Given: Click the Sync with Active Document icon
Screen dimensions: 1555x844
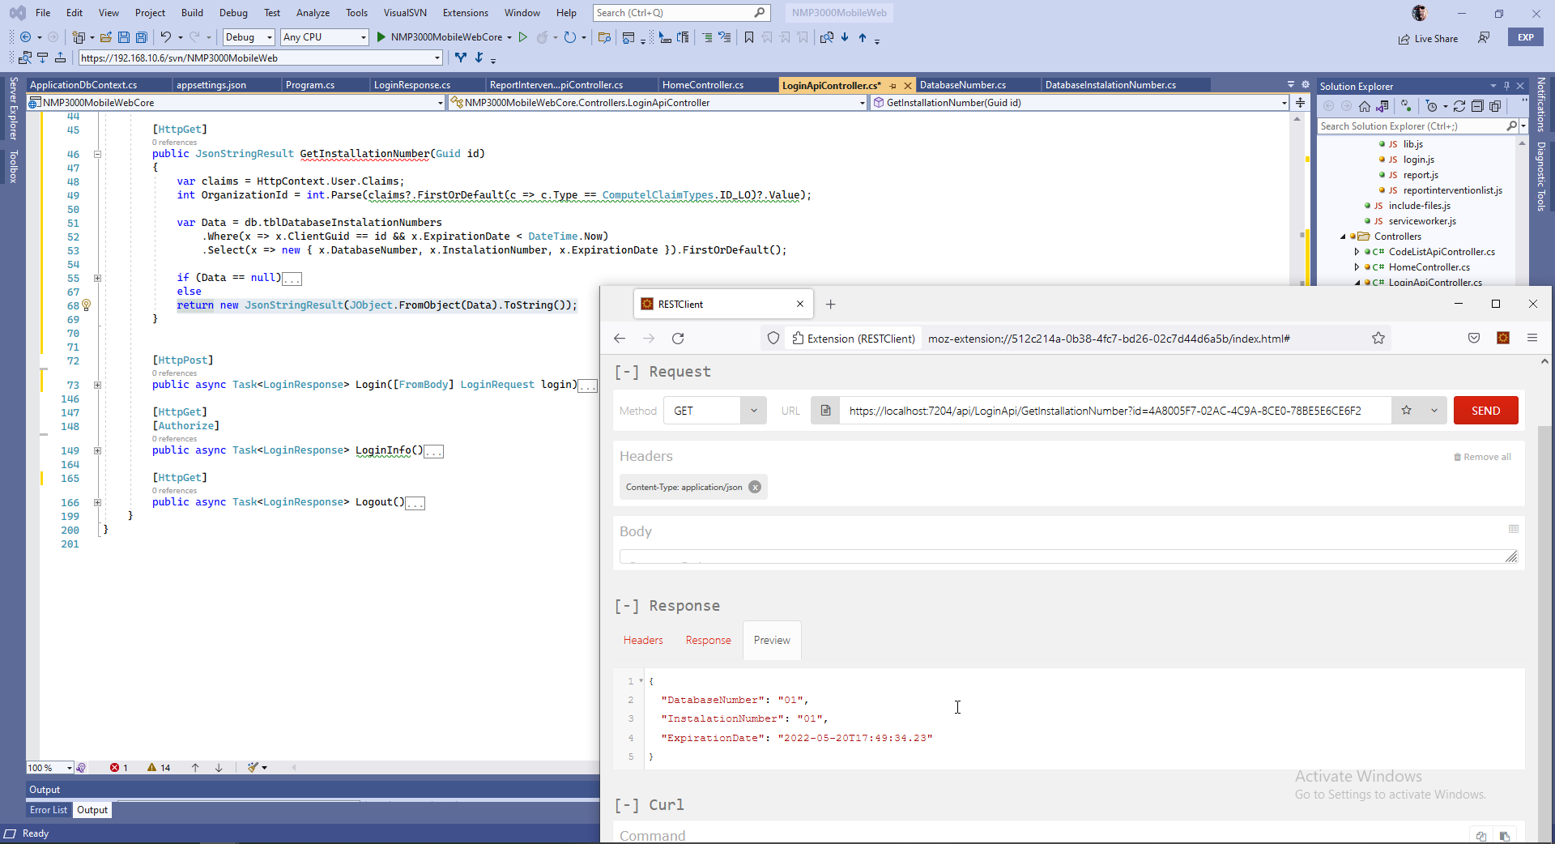Looking at the screenshot, I should click(1459, 106).
